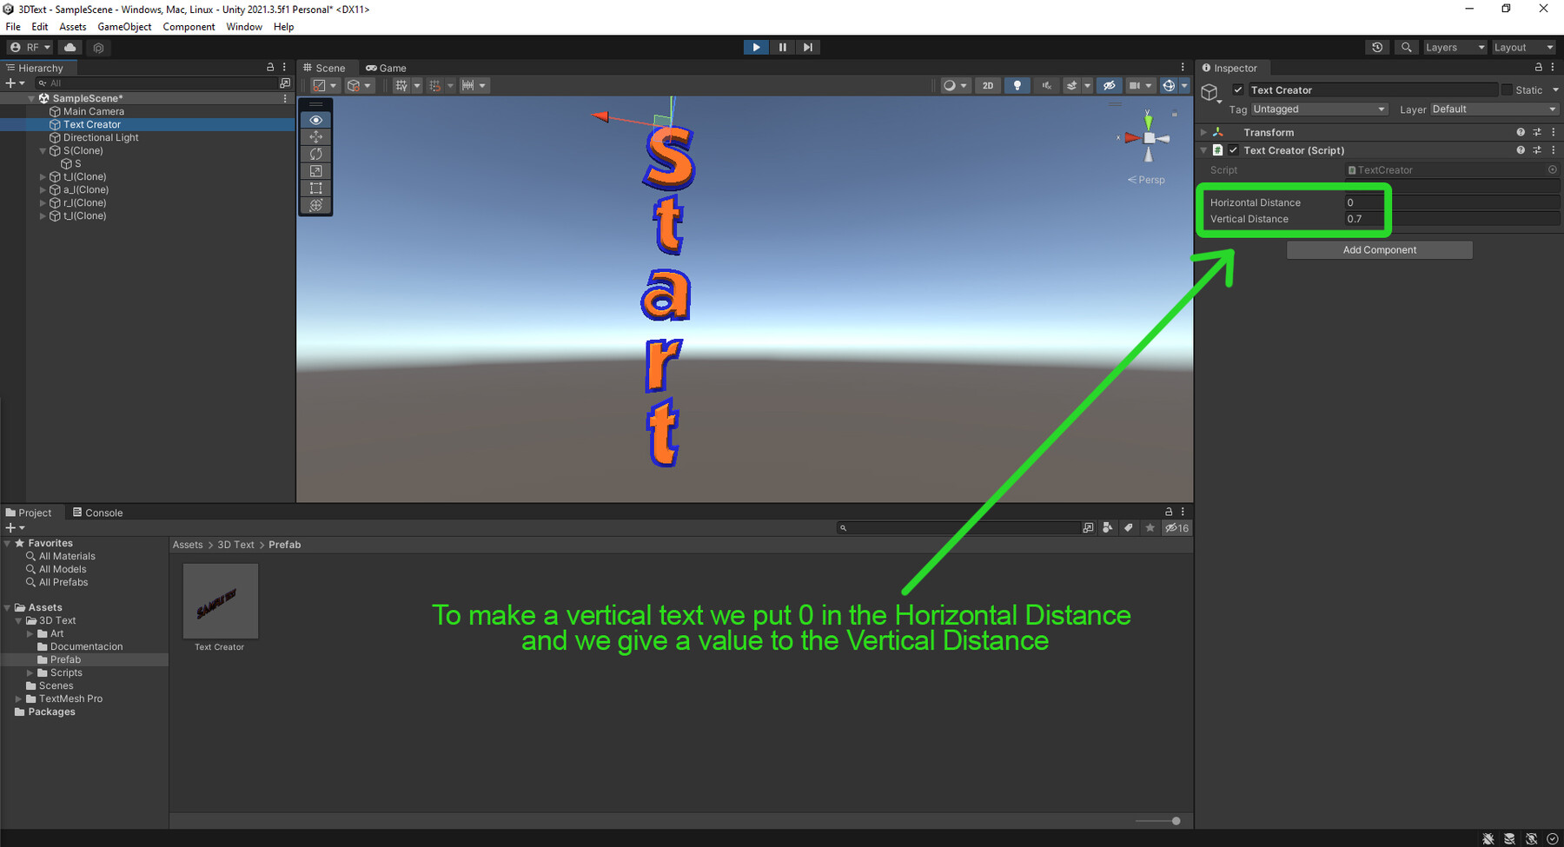1564x847 pixels.
Task: Click the Step frame button
Action: click(x=807, y=47)
